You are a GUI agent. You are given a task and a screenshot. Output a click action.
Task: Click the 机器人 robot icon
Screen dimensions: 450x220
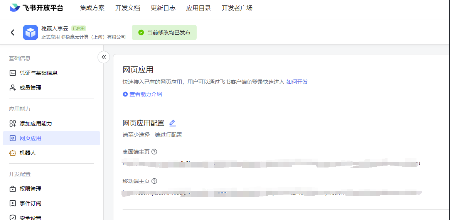[12, 153]
